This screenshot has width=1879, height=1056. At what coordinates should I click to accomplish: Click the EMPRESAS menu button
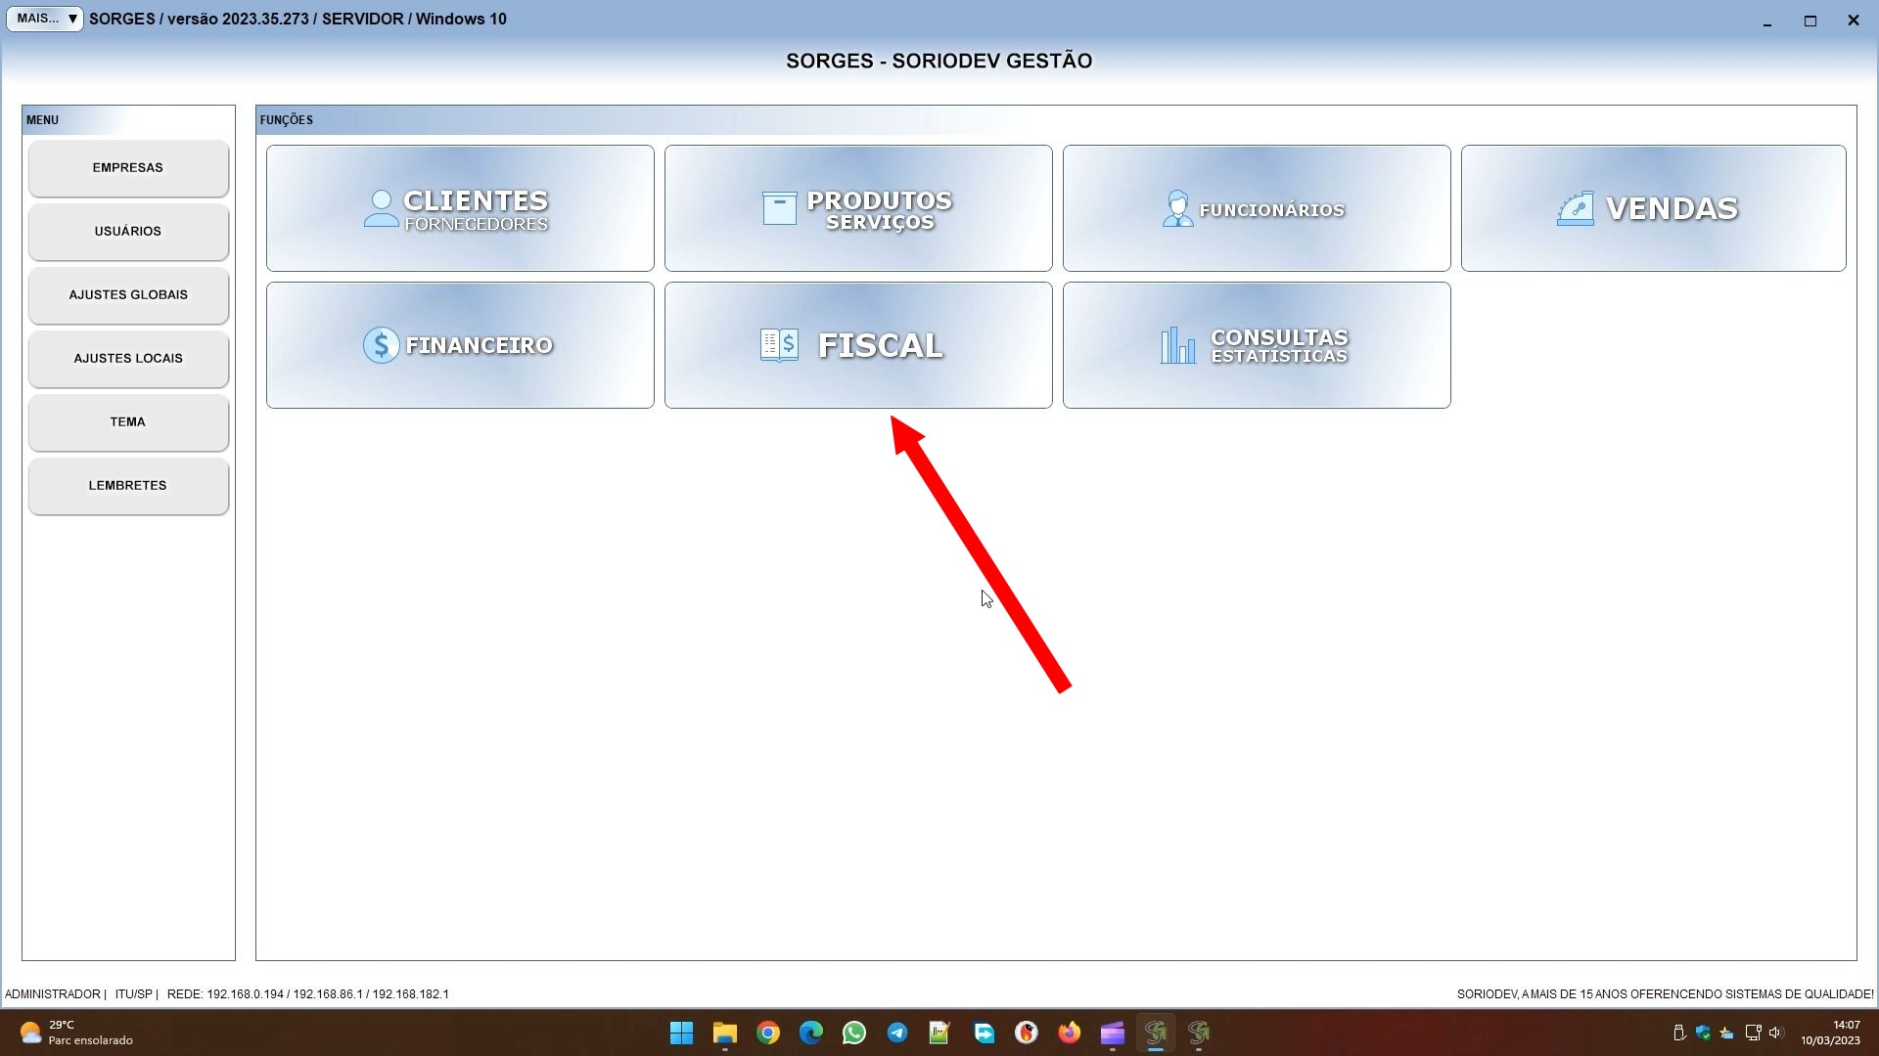pos(128,168)
